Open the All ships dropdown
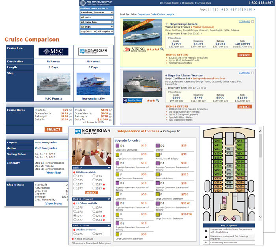This screenshot has width=276, height=251. 97,27
